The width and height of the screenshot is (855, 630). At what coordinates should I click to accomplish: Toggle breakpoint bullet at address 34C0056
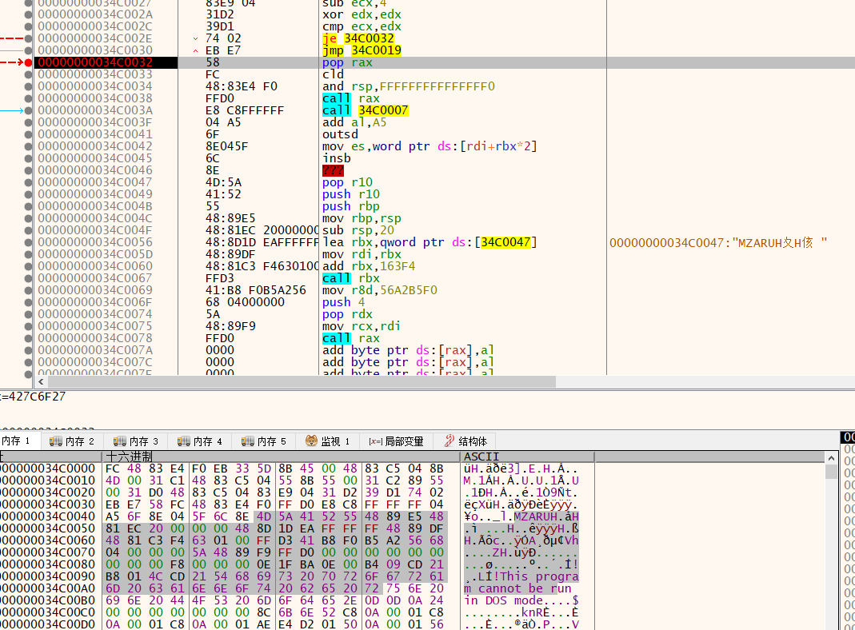click(28, 242)
